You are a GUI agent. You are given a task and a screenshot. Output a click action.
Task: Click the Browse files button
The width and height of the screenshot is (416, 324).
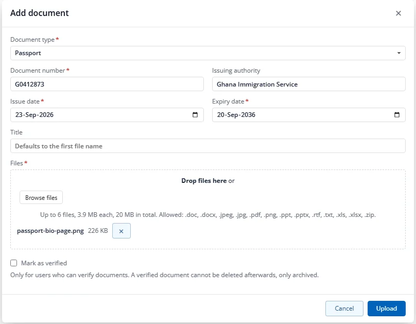click(41, 197)
